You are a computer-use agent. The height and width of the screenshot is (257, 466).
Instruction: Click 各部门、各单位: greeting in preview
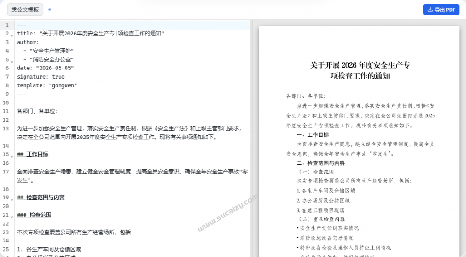306,96
